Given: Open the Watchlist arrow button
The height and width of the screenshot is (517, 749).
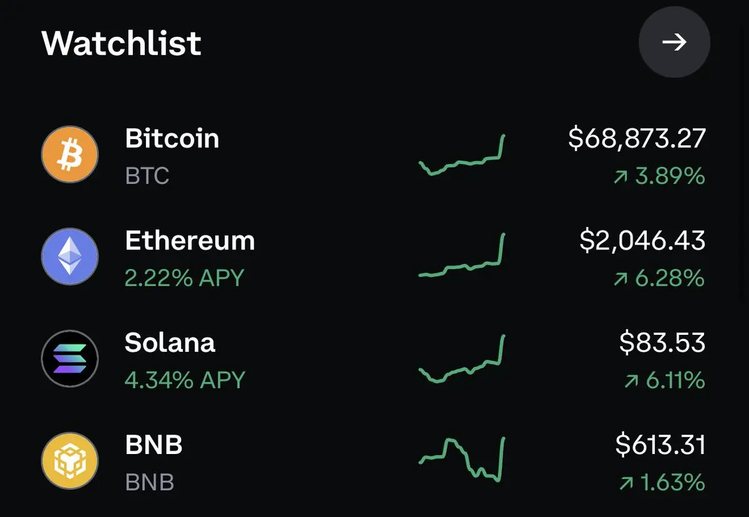Looking at the screenshot, I should click(x=674, y=42).
